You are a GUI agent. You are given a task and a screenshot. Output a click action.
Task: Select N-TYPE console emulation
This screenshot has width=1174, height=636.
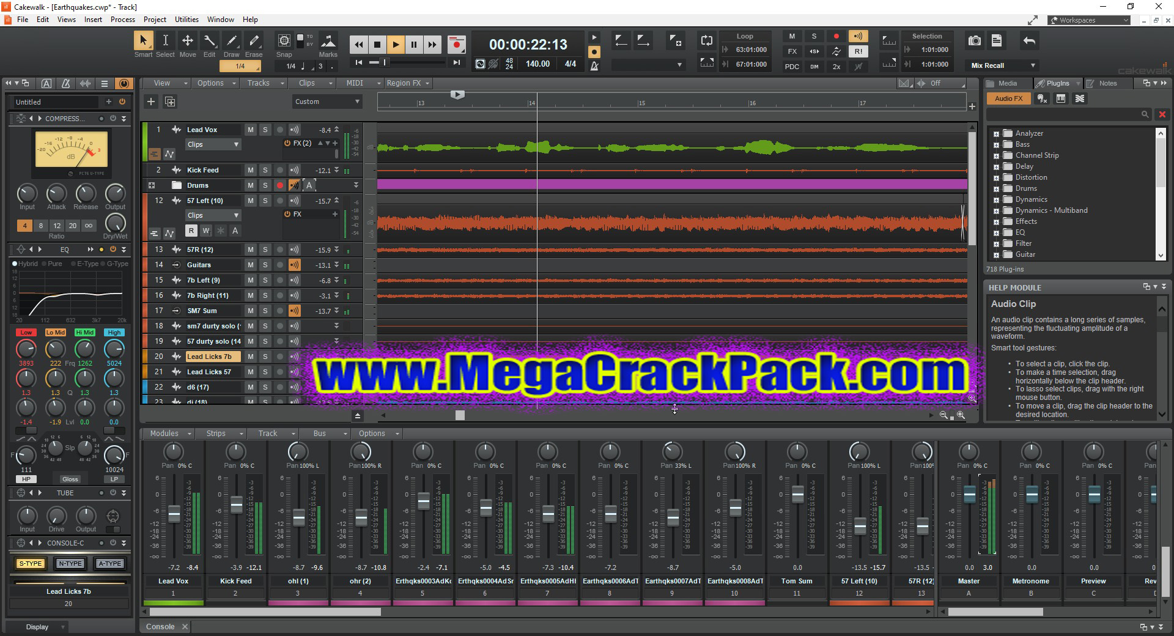click(x=70, y=564)
